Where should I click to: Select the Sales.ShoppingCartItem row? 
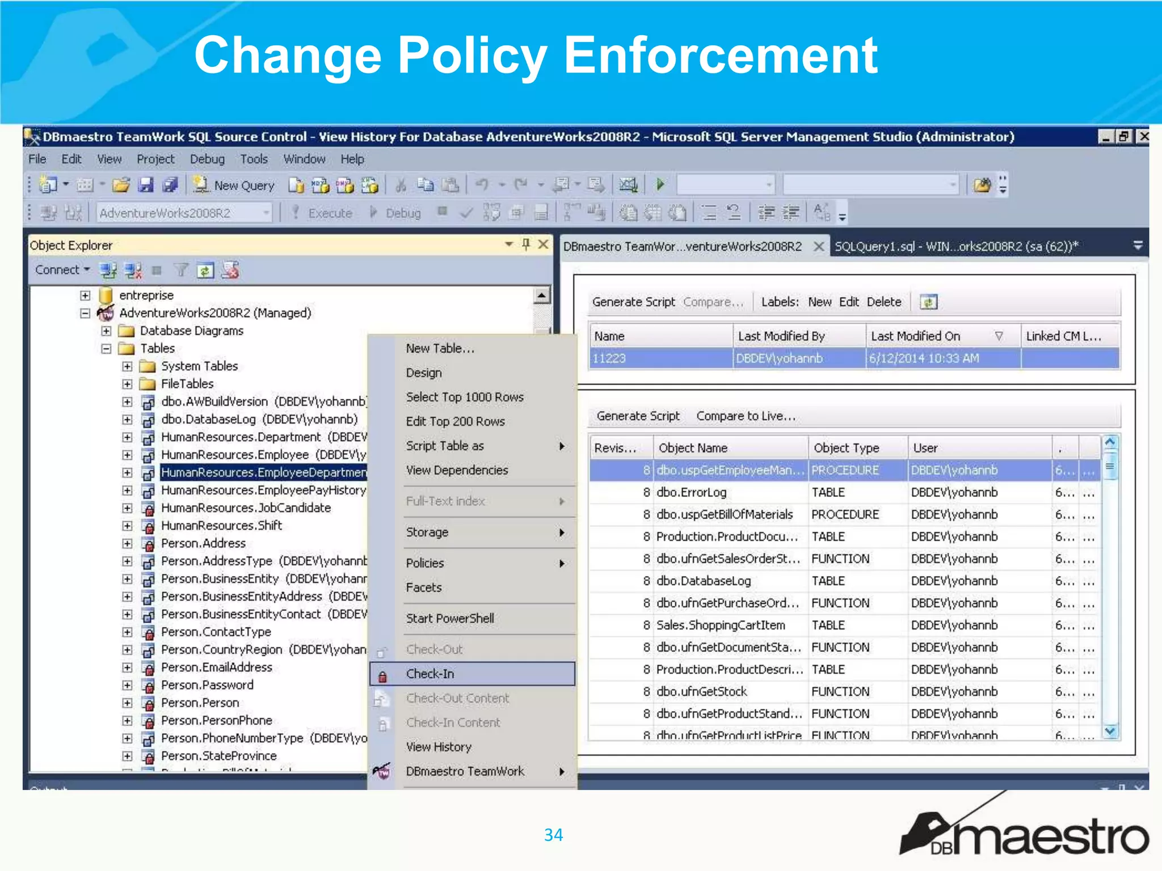tap(844, 625)
